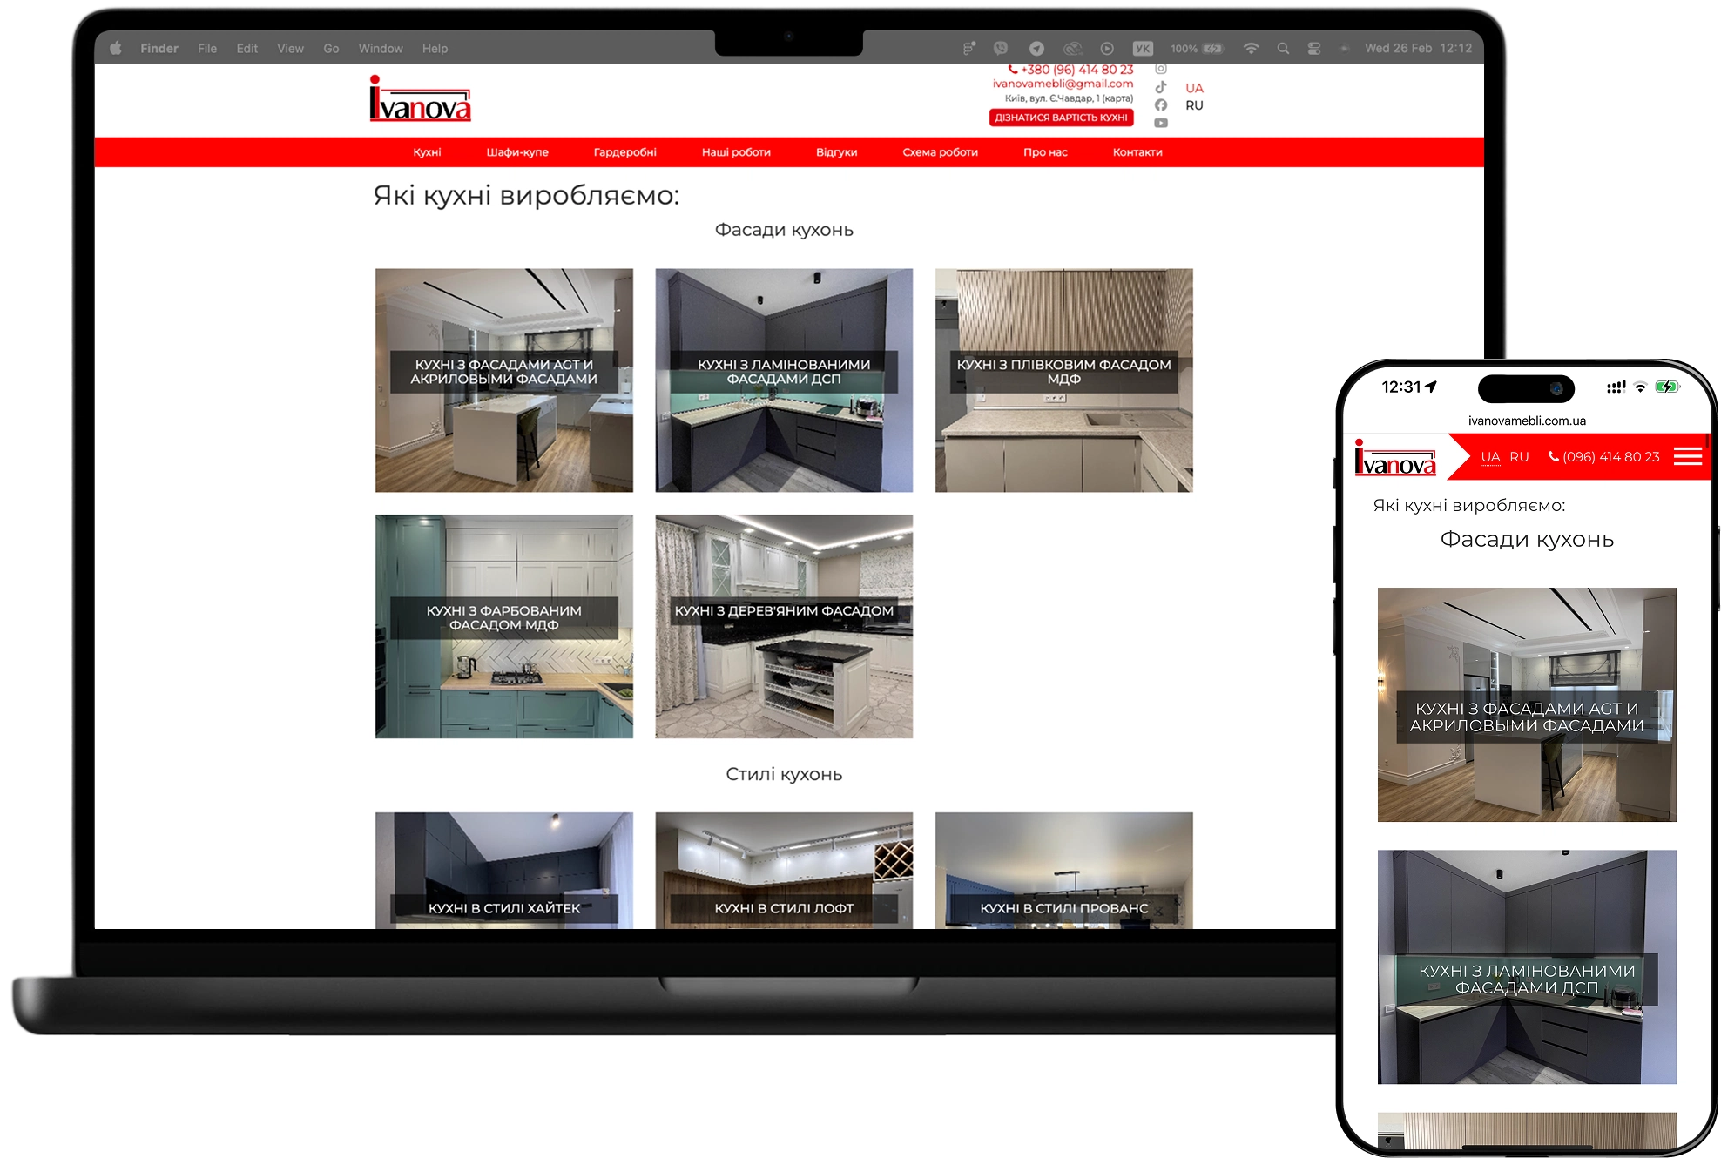Open the Кухні navigation menu item
This screenshot has height=1158, width=1721.
coord(427,152)
